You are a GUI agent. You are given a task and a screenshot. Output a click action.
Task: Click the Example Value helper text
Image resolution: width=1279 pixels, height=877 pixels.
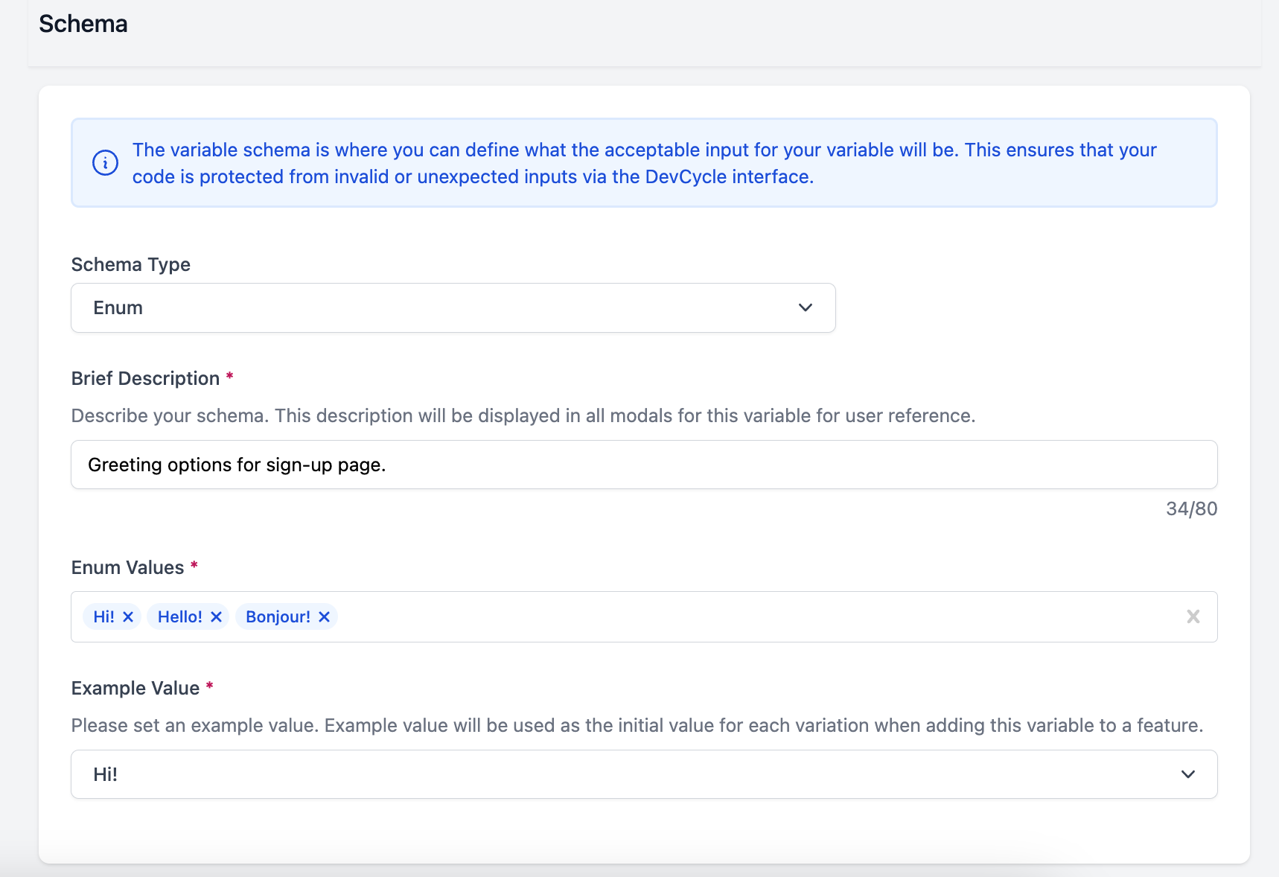click(x=637, y=724)
